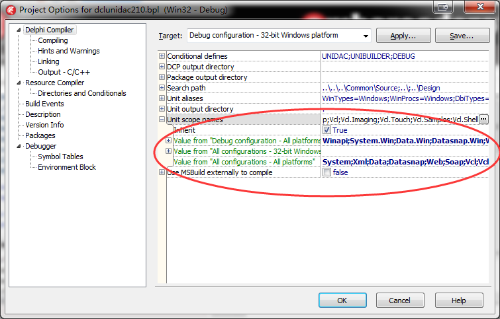Select Environment Block tree item
The width and height of the screenshot is (500, 319).
(67, 167)
